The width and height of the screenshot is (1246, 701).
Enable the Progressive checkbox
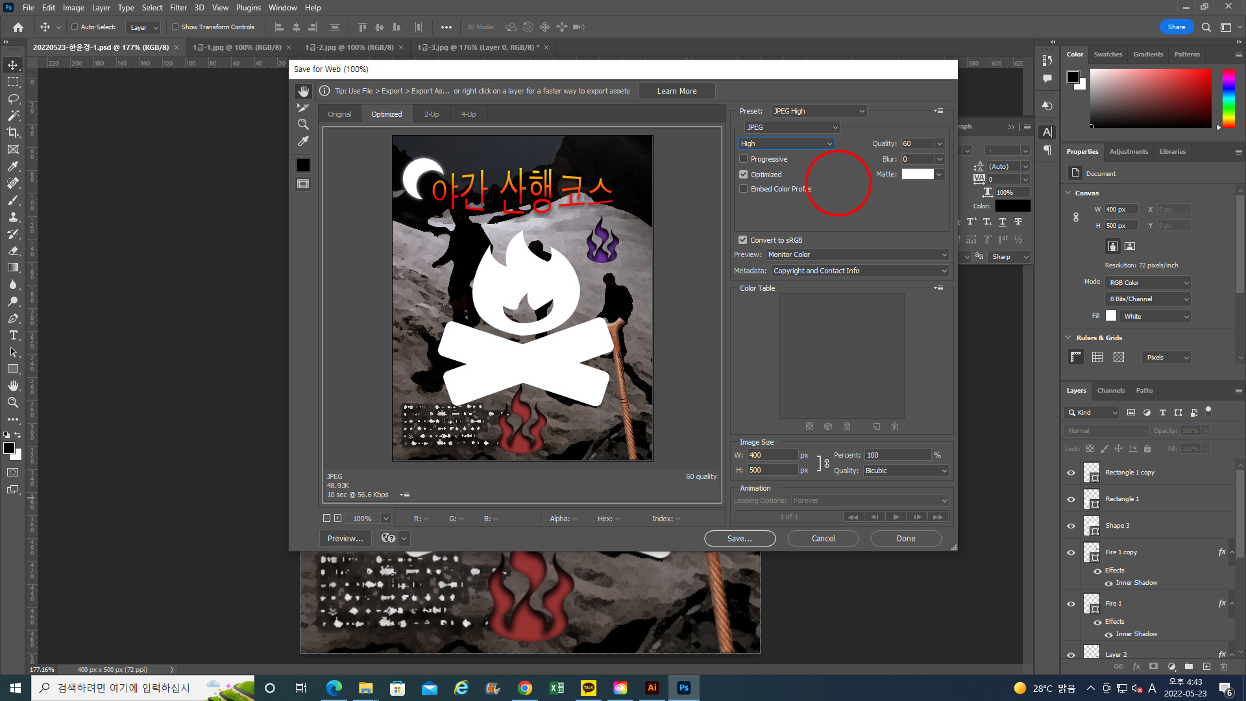(x=744, y=159)
